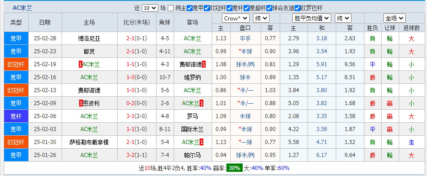Open team 国际米兰 in 25-02-03 row
Image resolution: width=427 pixels, height=176 pixels.
(x=193, y=129)
